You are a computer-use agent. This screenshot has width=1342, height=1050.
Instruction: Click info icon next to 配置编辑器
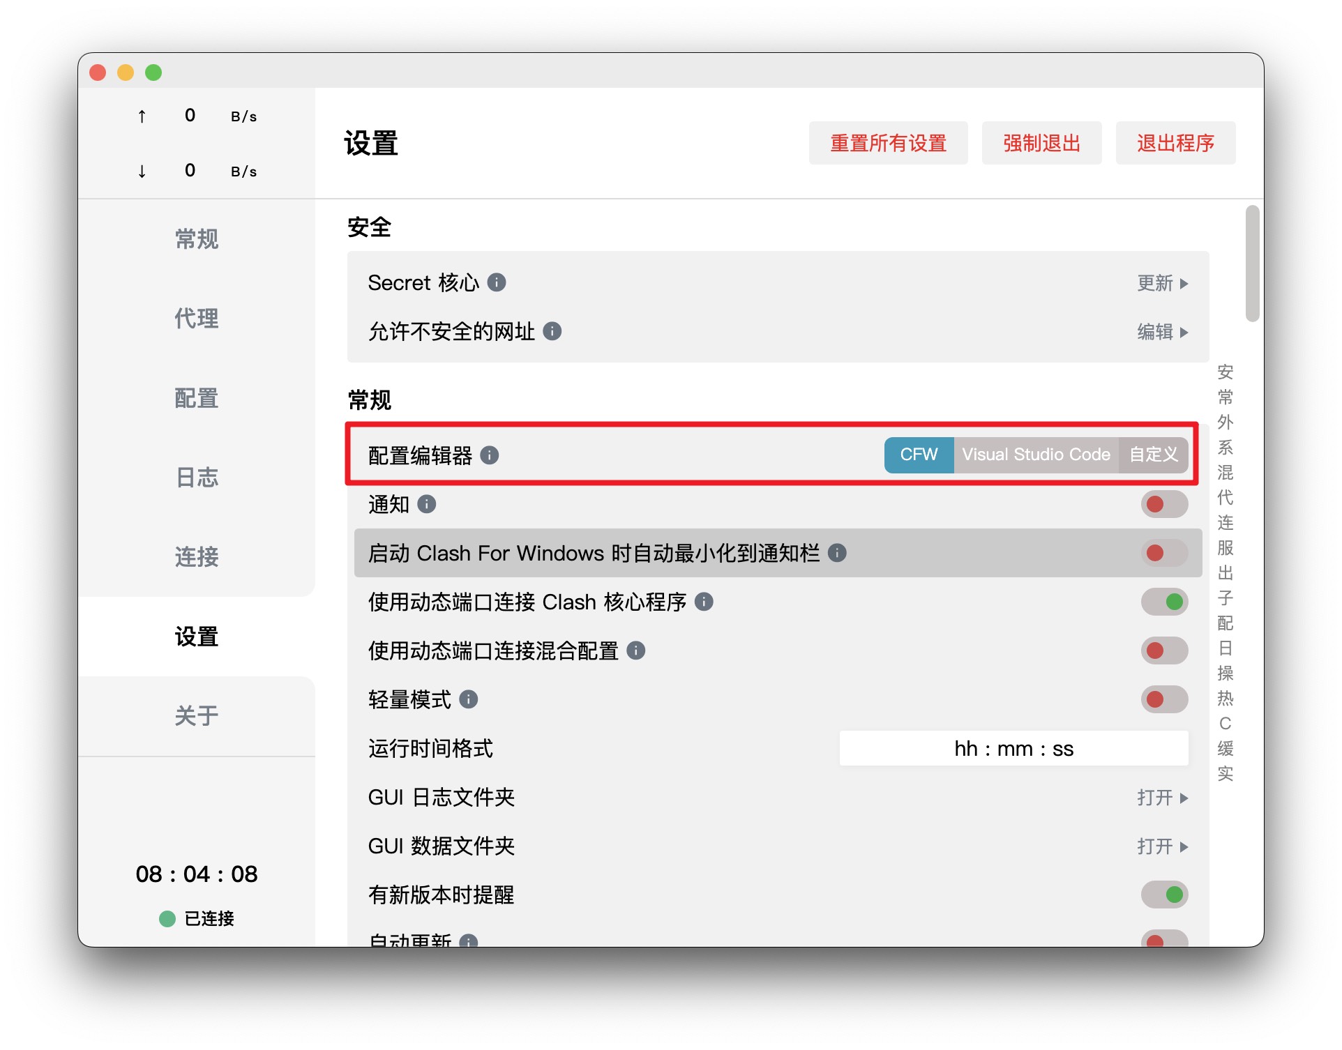(x=490, y=455)
